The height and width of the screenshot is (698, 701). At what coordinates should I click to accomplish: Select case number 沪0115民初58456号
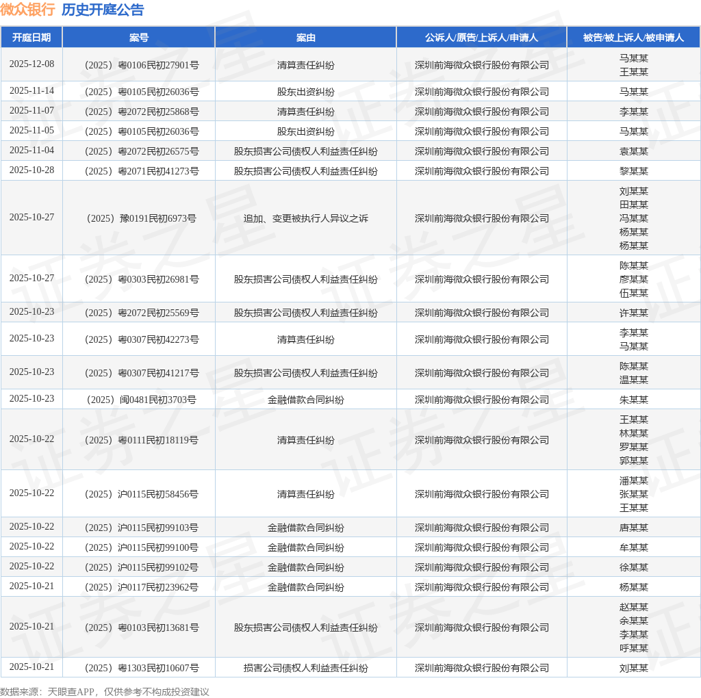coord(142,494)
